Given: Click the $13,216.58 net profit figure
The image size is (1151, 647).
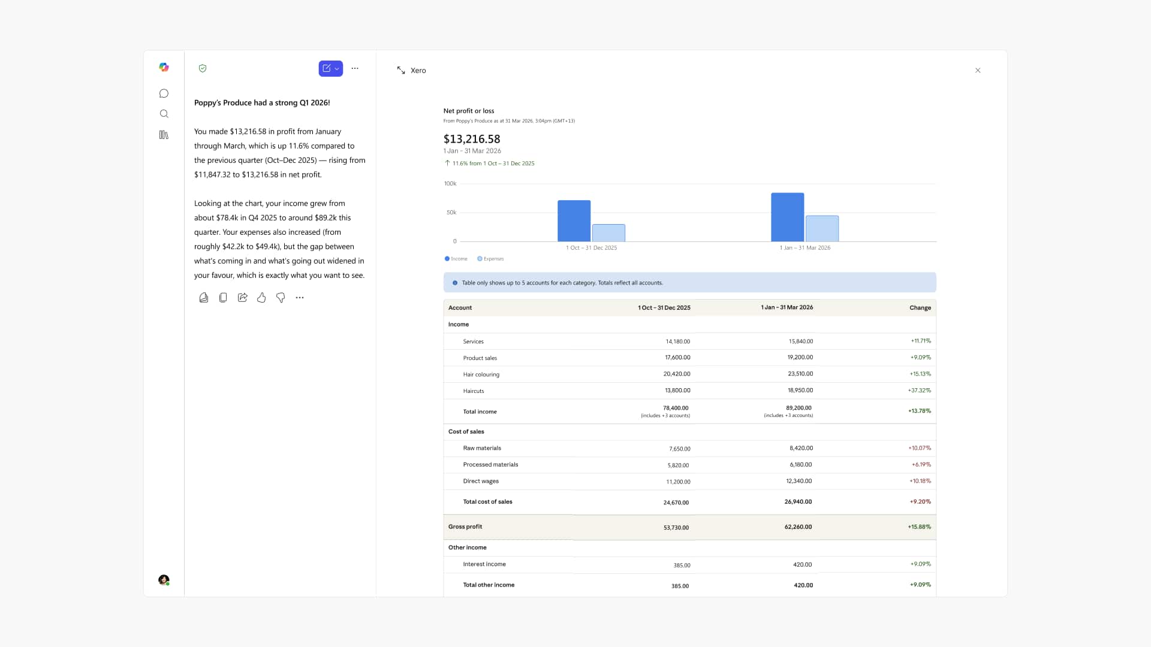Looking at the screenshot, I should point(471,139).
